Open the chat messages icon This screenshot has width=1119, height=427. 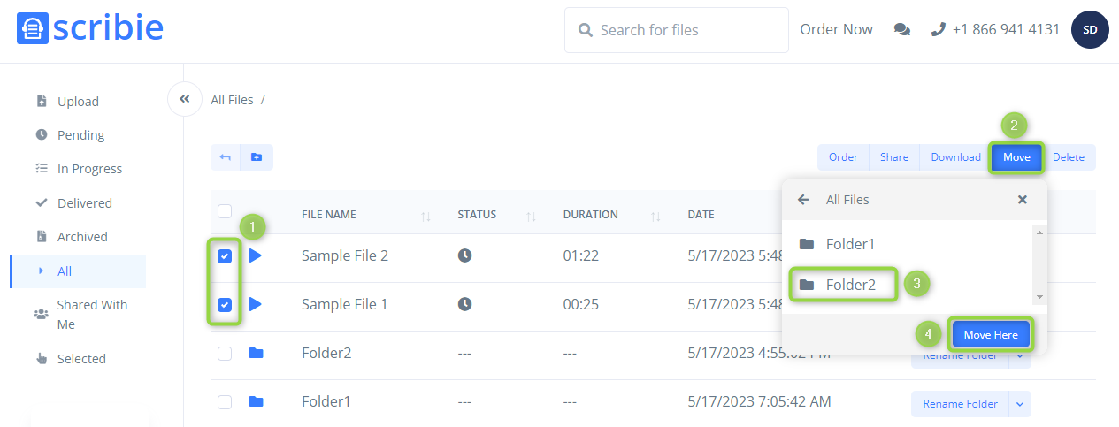[x=902, y=29]
